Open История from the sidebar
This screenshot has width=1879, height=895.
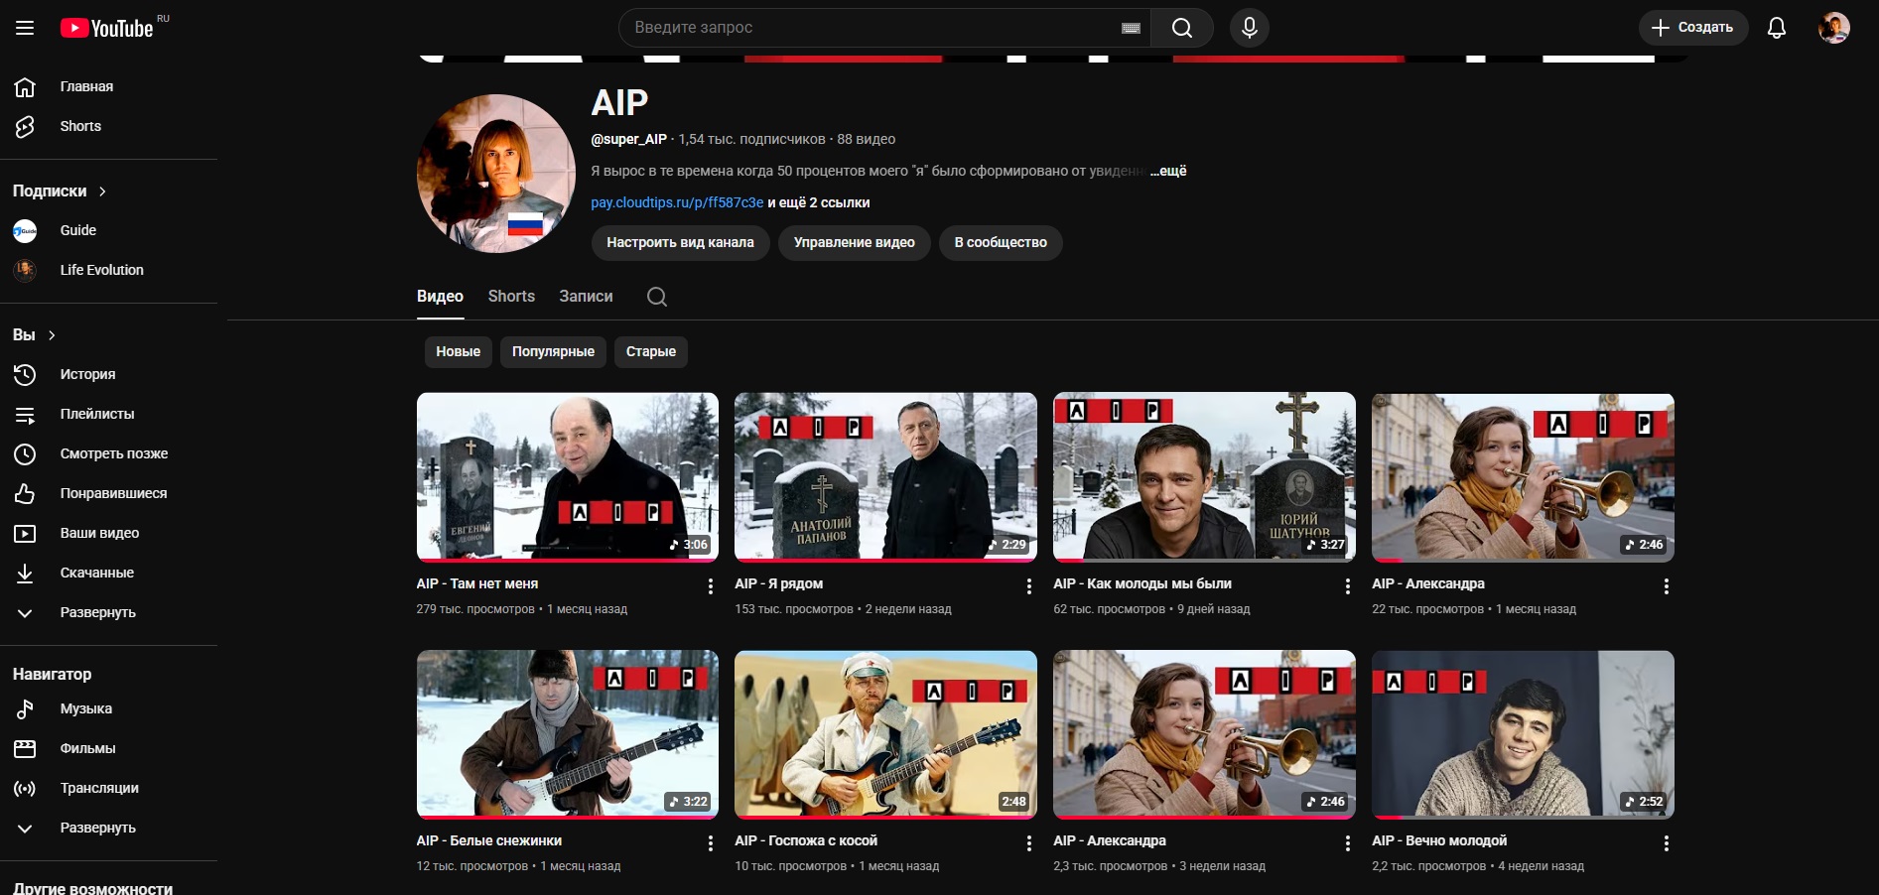click(x=88, y=374)
